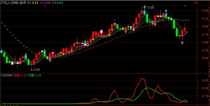Click the 3.66 lowest price annotation

(37, 69)
